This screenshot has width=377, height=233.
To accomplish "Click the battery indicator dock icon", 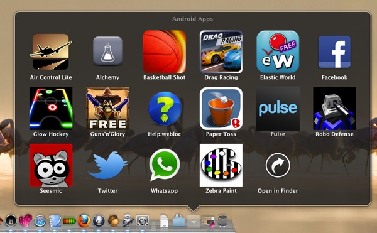I will (69, 220).
